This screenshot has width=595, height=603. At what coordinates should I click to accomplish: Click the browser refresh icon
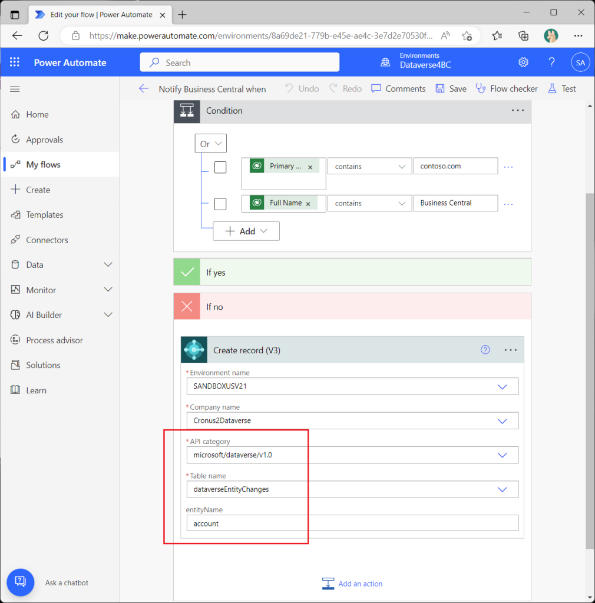coord(44,36)
